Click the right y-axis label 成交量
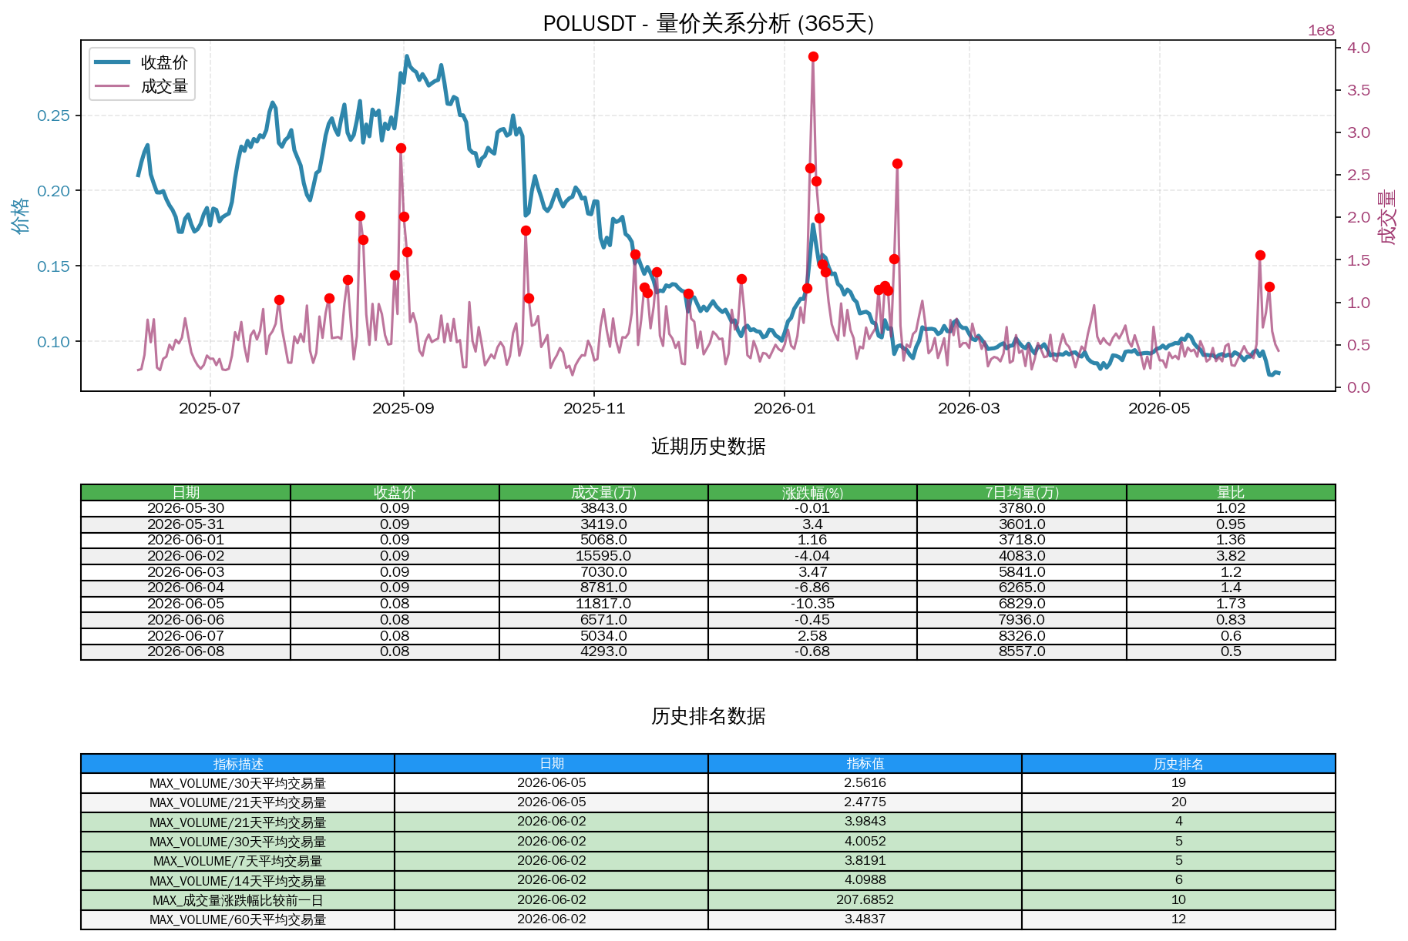This screenshot has height=941, width=1408. coord(1387,216)
